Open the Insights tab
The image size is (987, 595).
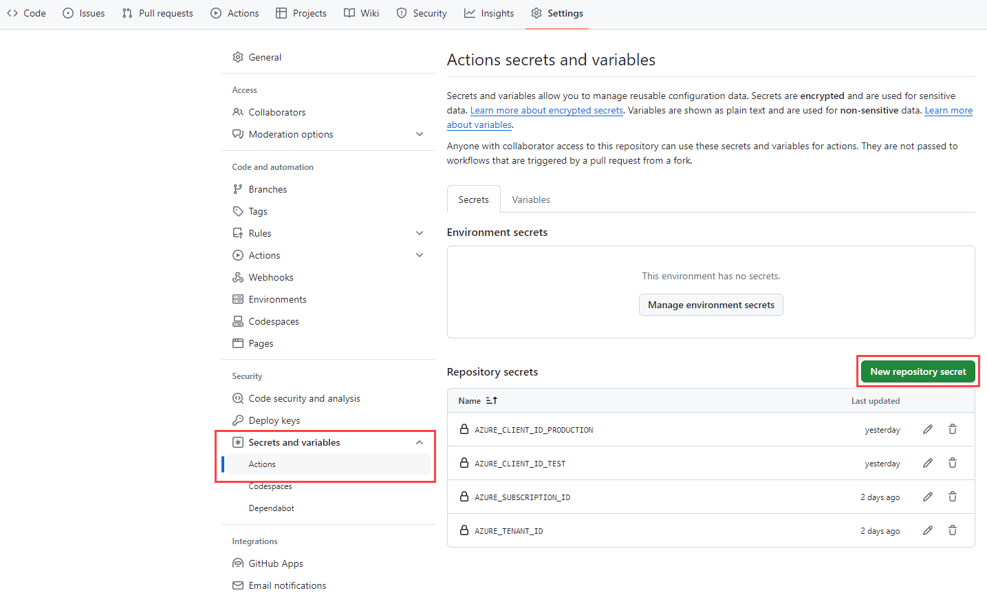(489, 13)
